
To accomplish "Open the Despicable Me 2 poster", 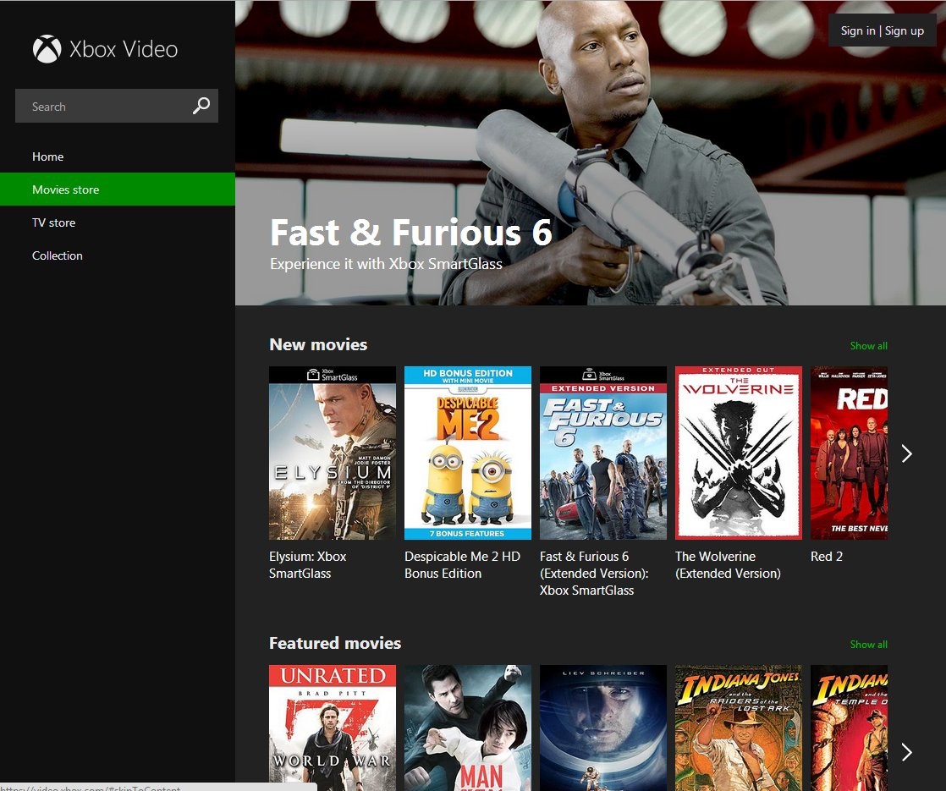I will (468, 453).
